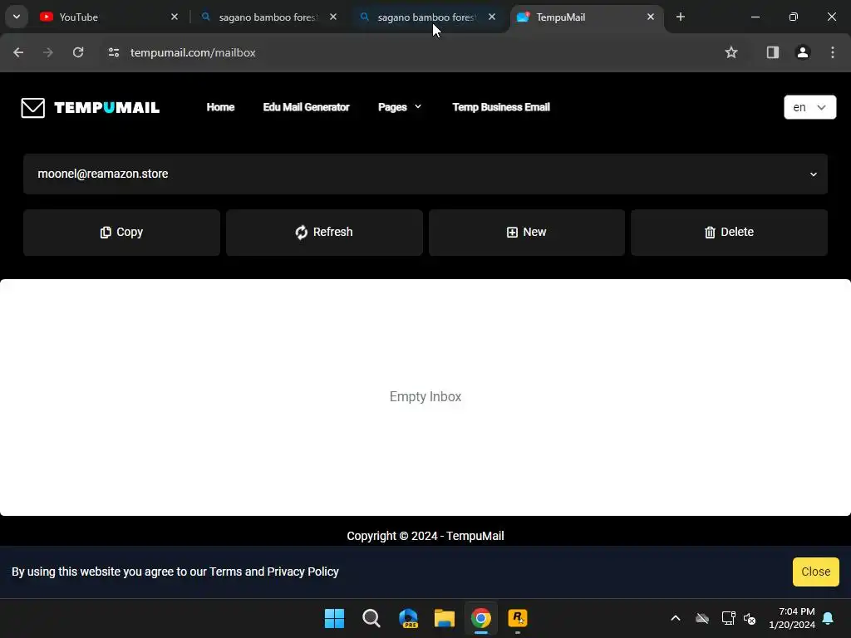
Task: Open Windows Start menu
Action: click(x=334, y=618)
